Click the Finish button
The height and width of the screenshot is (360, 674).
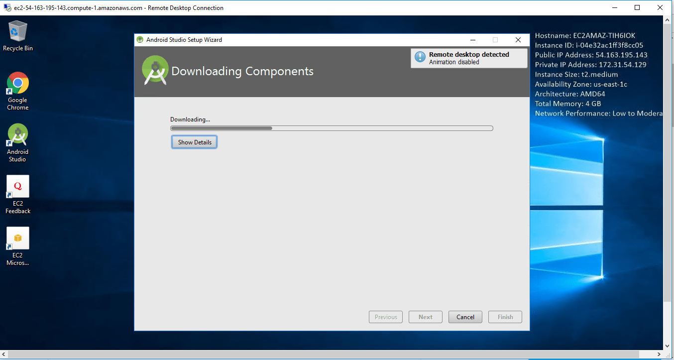[505, 317]
